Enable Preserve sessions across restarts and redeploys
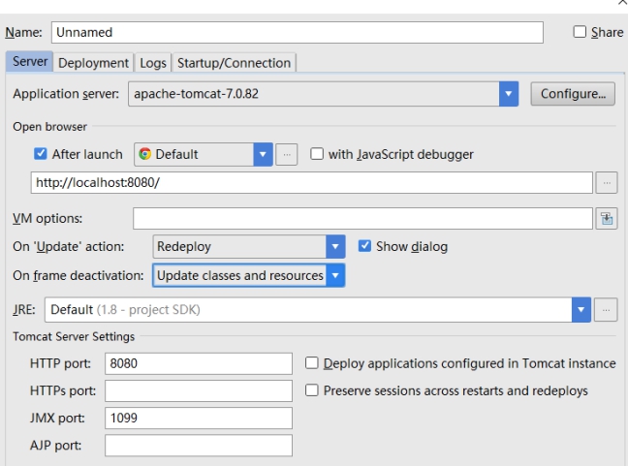The height and width of the screenshot is (466, 628). click(x=312, y=390)
